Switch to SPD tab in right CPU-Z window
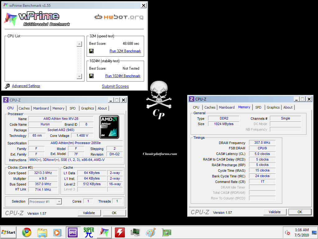This screenshot has width=318, height=239. [258, 107]
